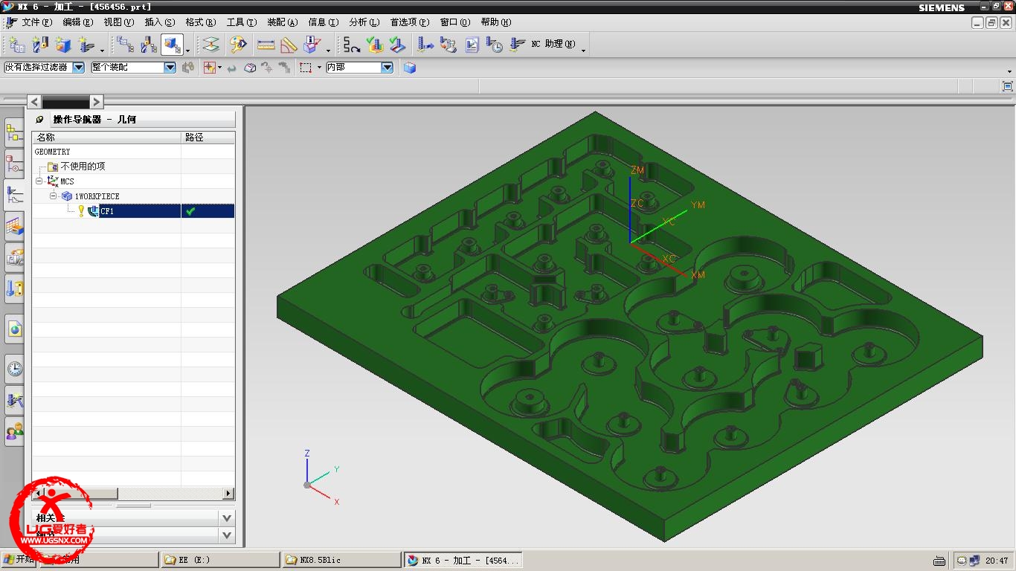
Task: Select the Measure Angle protractor icon
Action: pyautogui.click(x=289, y=45)
